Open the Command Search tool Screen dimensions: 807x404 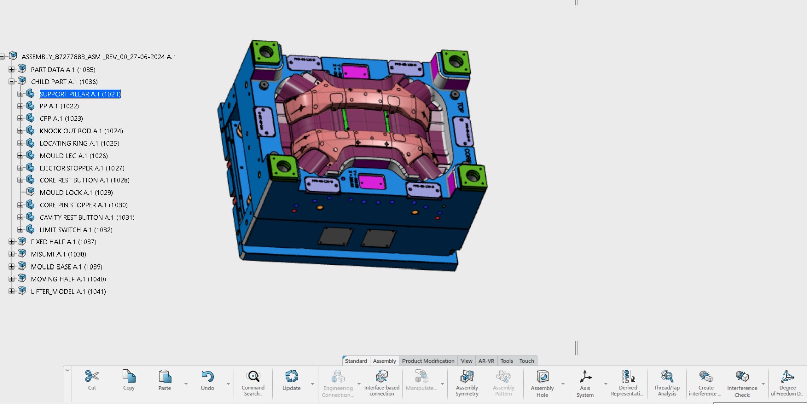[253, 377]
